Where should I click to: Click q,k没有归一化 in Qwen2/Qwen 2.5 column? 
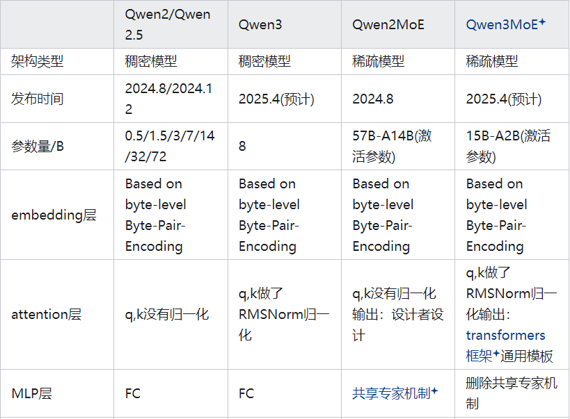[x=167, y=315]
